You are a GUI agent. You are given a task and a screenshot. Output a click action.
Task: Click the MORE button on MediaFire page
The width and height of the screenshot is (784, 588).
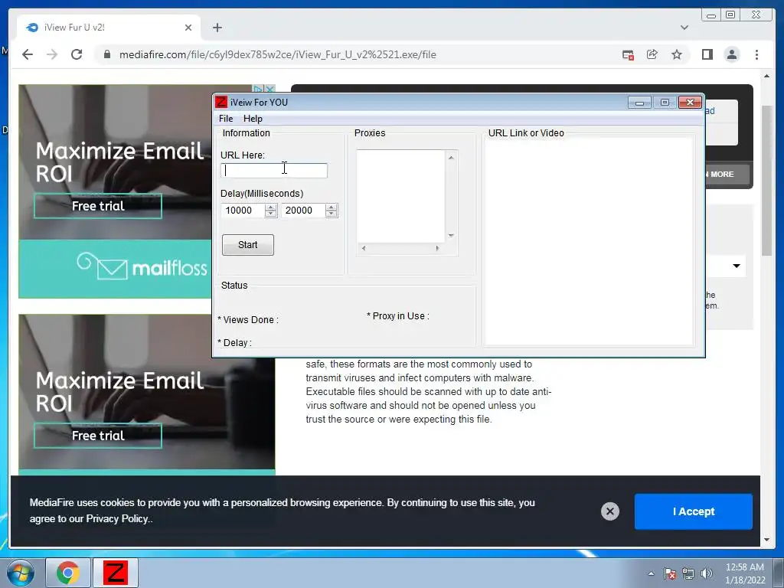[x=727, y=175]
